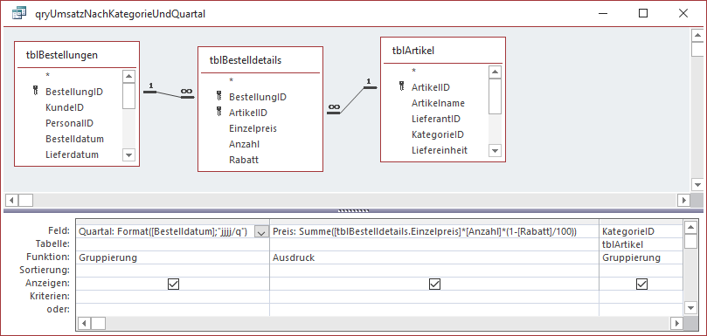This screenshot has width=707, height=336.
Task: Select the join line between tblBestelldetails and tblArtikel
Action: point(352,100)
